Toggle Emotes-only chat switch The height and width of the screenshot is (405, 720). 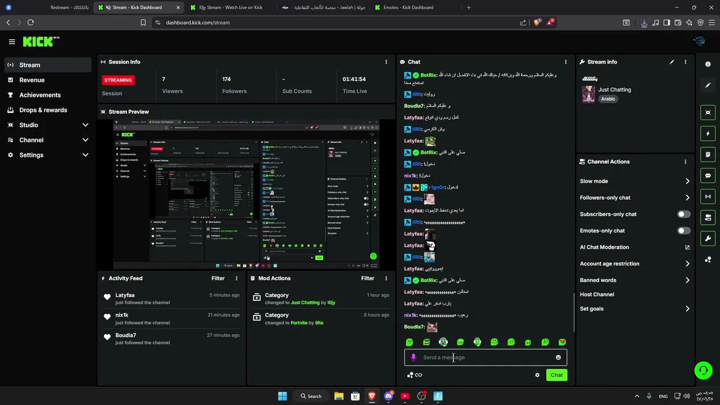point(683,231)
